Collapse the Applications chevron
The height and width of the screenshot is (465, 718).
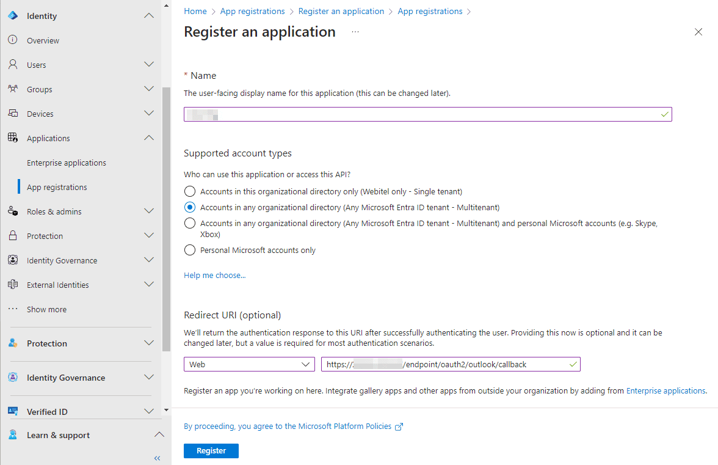click(x=149, y=137)
